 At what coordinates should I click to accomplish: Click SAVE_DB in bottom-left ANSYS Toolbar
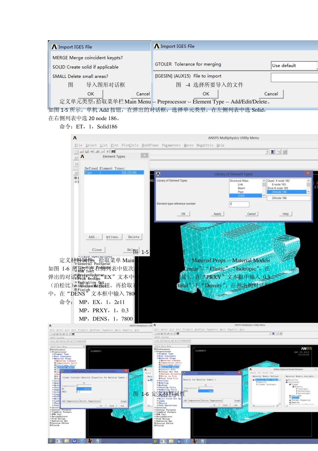tap(54, 341)
